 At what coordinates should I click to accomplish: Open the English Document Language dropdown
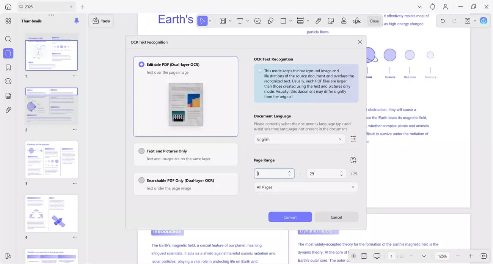coord(299,139)
